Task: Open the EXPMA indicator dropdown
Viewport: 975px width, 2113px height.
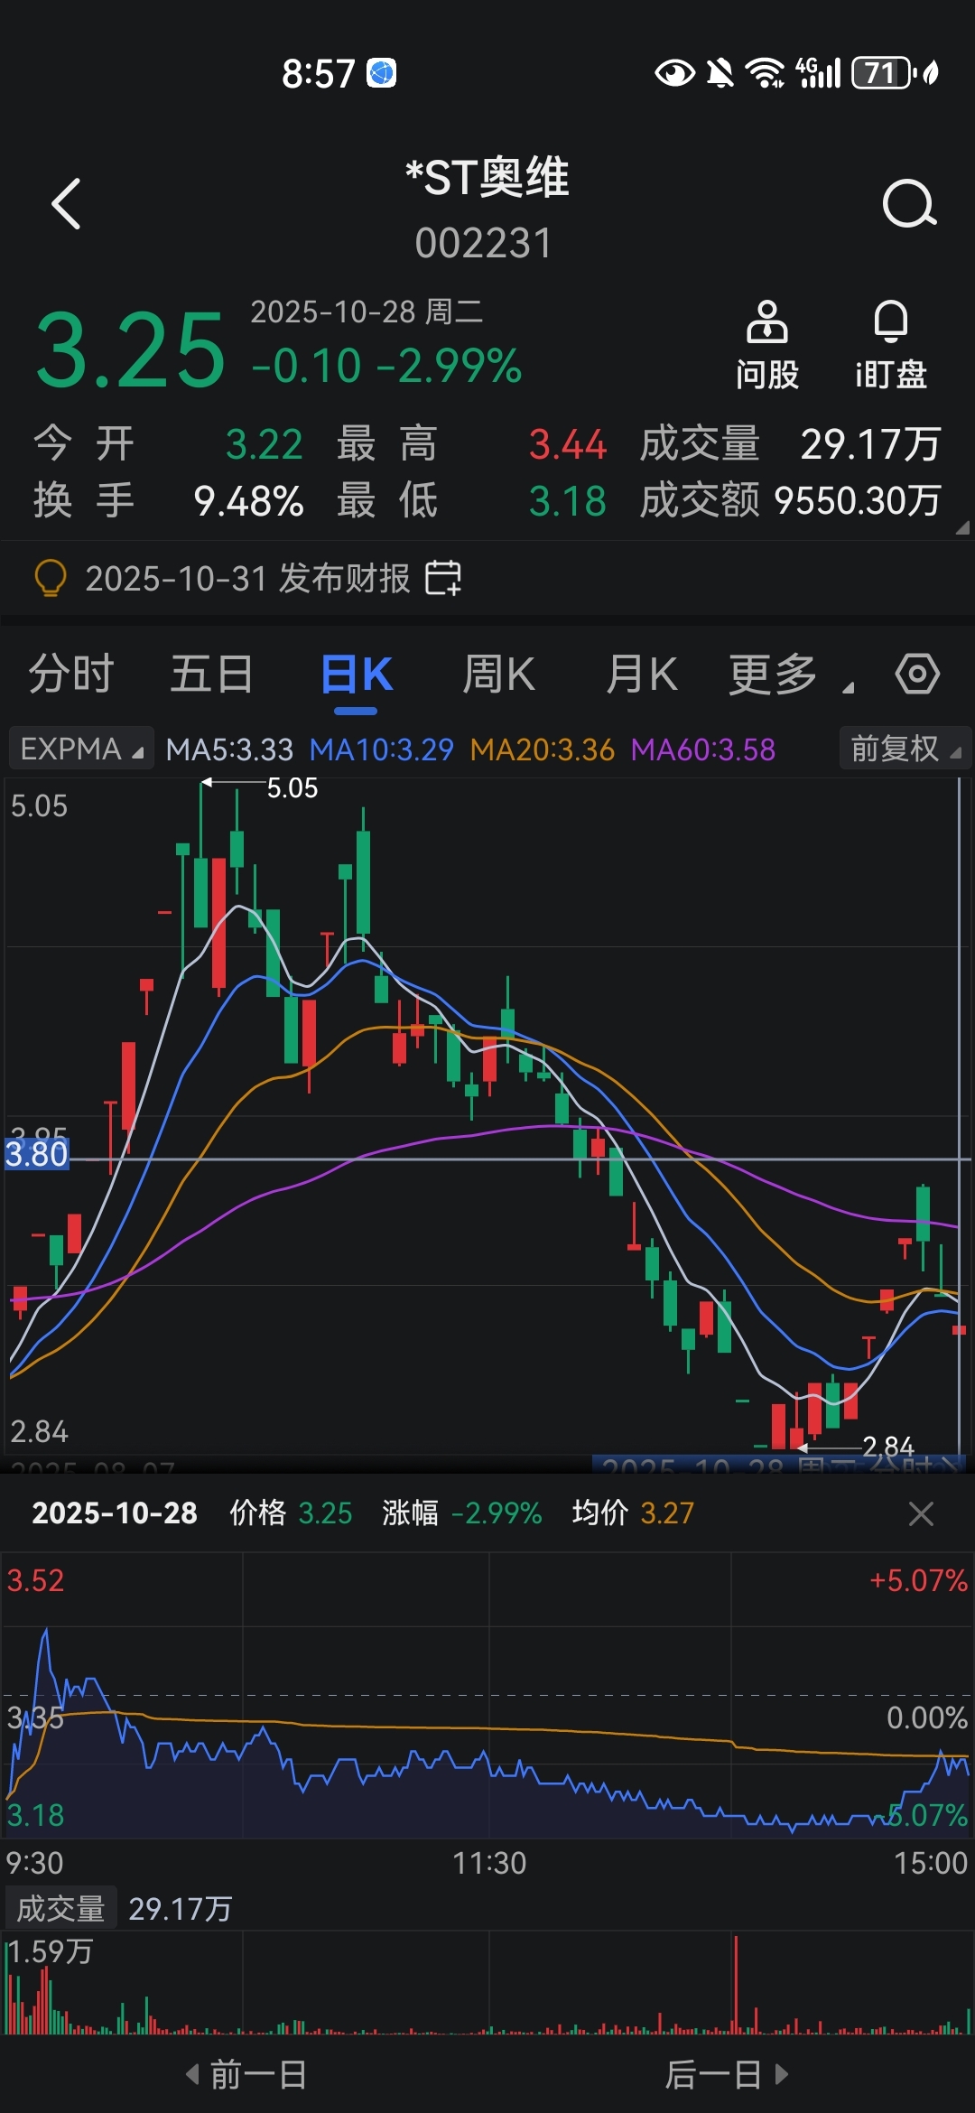Action: point(81,749)
